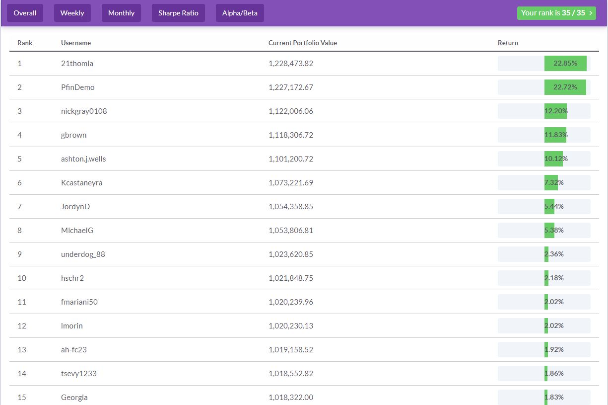Select username tsevy1233

click(x=79, y=374)
